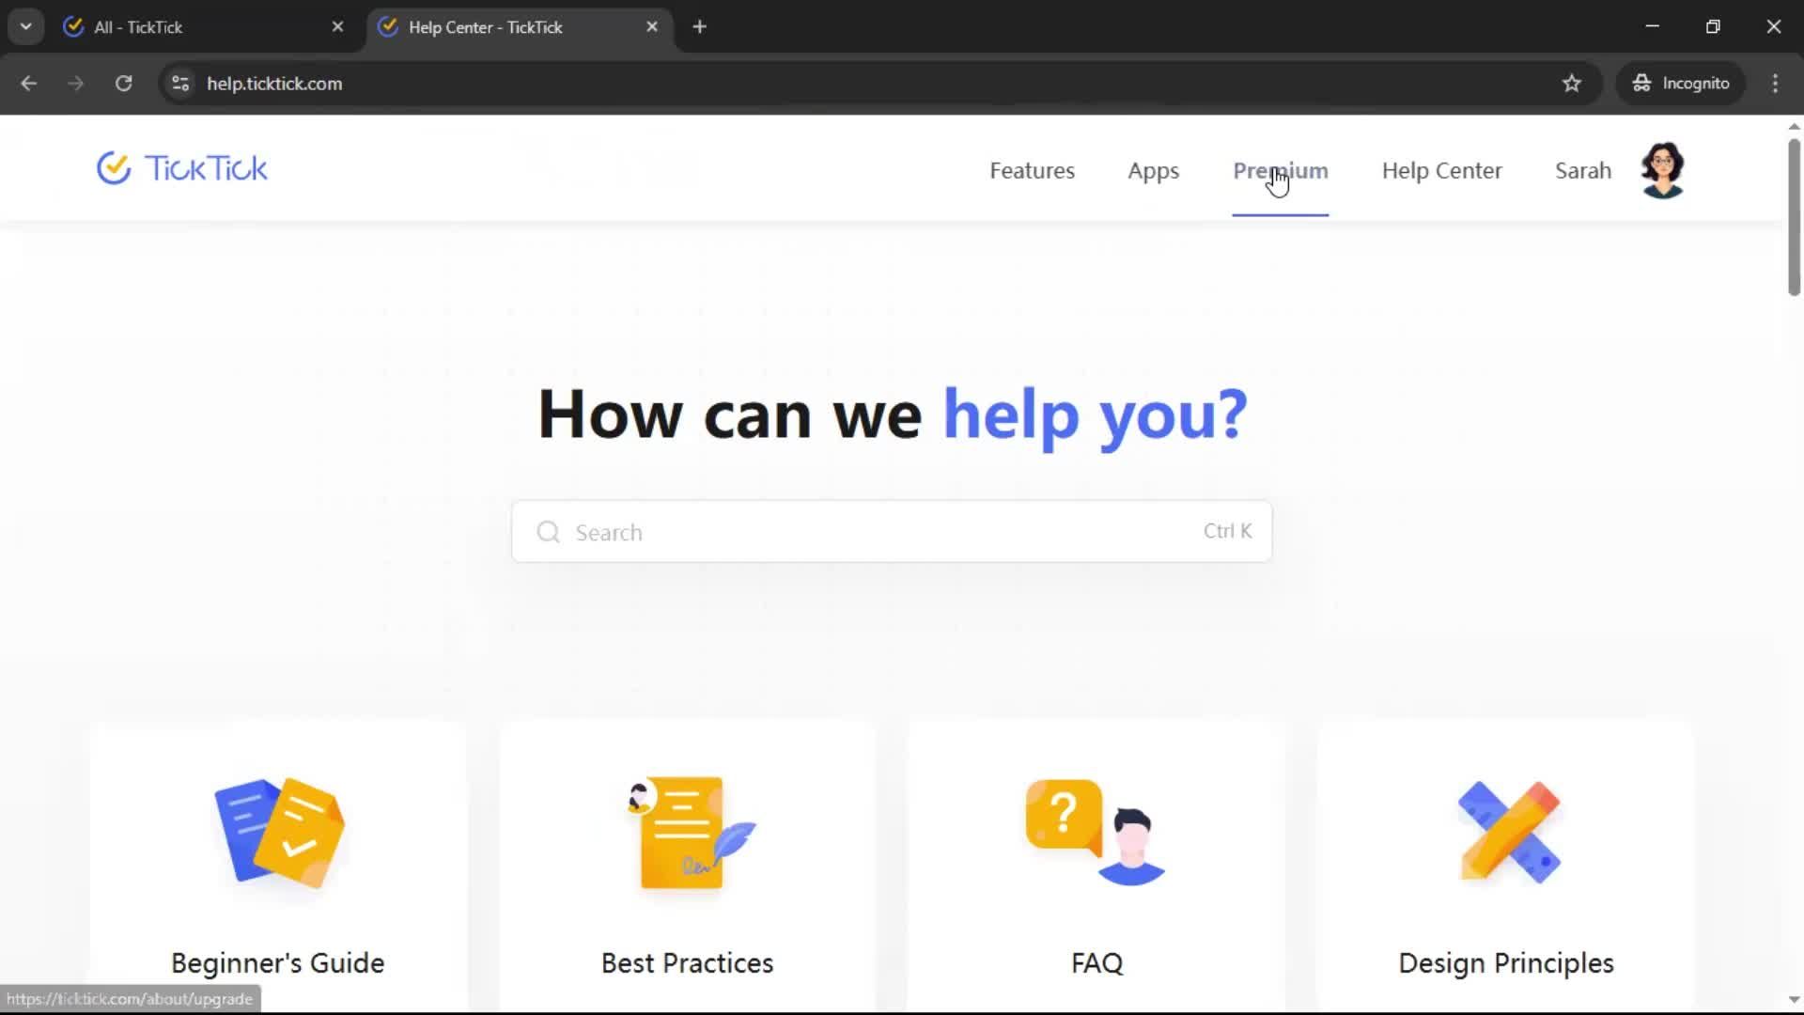Open Sarah's profile avatar

tap(1662, 170)
